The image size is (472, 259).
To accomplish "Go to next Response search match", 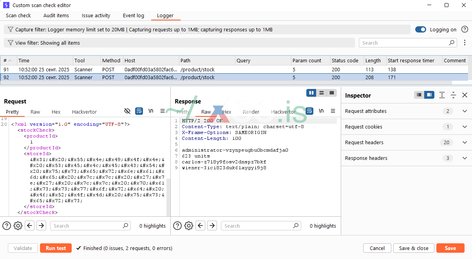I will pyautogui.click(x=212, y=226).
